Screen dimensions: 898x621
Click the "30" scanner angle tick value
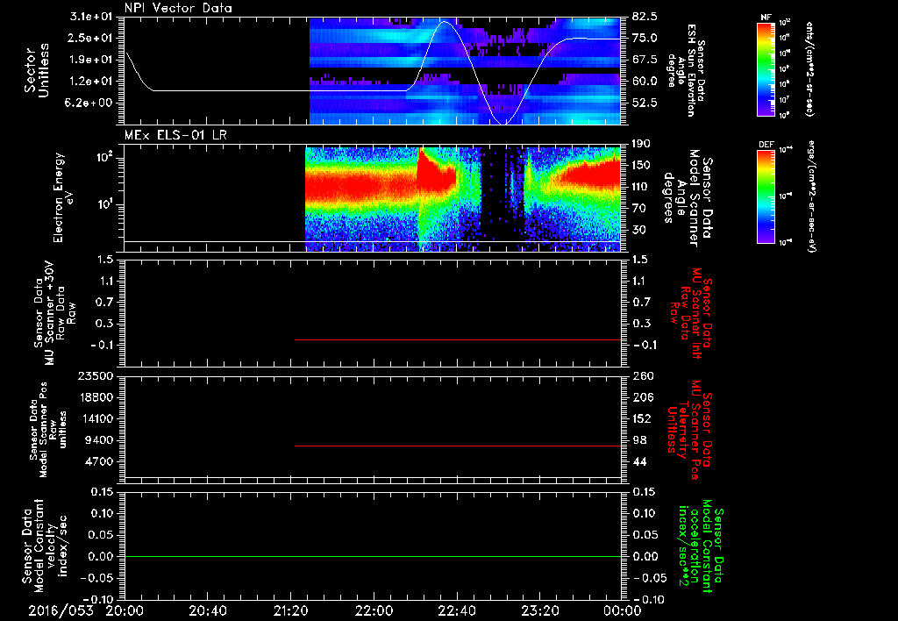[x=639, y=230]
